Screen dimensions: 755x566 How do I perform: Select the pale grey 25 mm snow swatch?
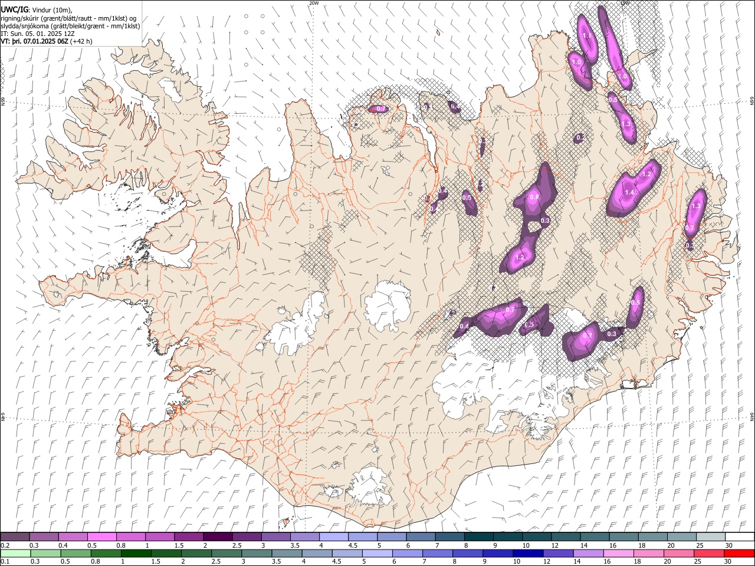[x=710, y=537]
